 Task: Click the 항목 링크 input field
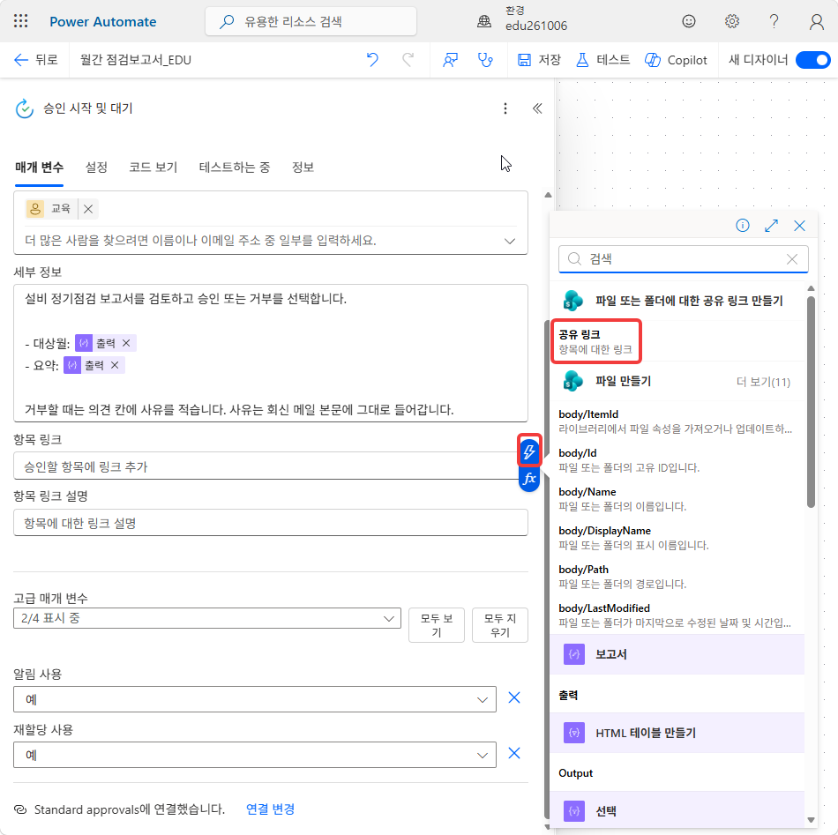(266, 466)
